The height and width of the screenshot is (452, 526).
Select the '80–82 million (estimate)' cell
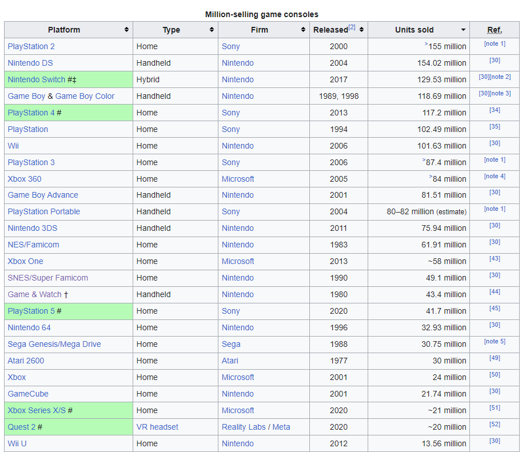coord(419,211)
